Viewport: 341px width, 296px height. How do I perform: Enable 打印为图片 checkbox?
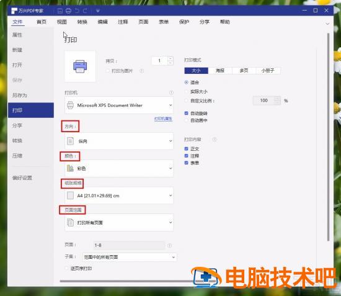coord(107,71)
